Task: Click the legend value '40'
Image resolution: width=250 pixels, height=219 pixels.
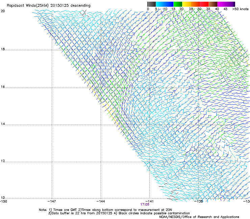Action: [217, 9]
